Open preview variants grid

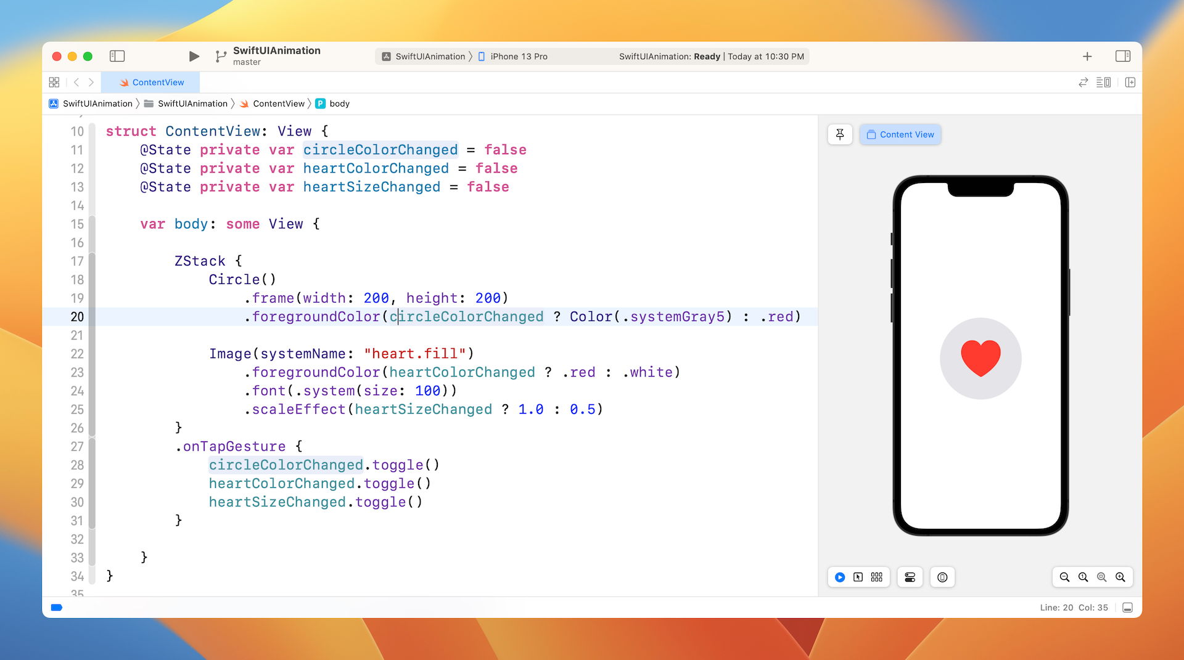point(876,577)
